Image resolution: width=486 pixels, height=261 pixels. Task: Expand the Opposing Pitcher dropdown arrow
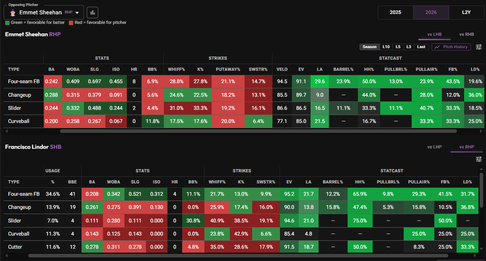pyautogui.click(x=77, y=13)
